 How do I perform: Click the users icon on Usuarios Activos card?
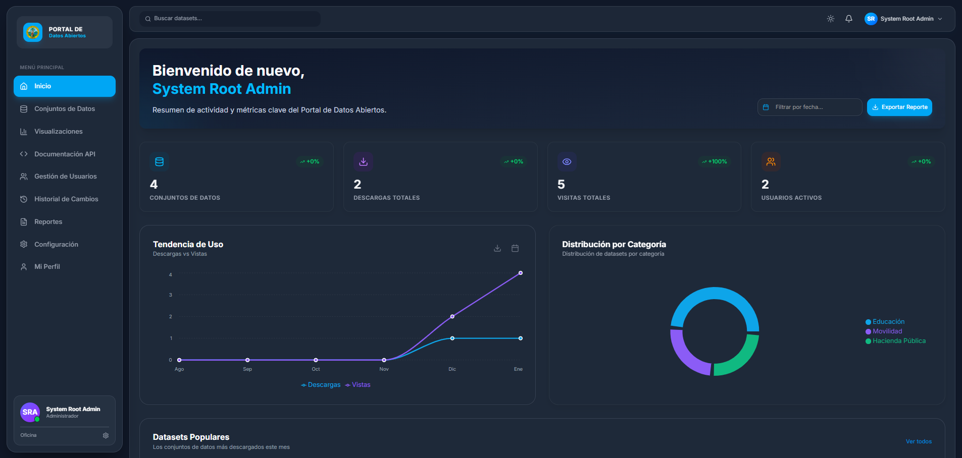[771, 162]
